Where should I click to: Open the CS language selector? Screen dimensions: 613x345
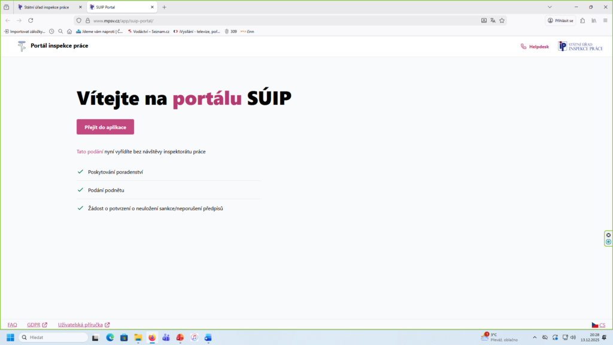598,325
